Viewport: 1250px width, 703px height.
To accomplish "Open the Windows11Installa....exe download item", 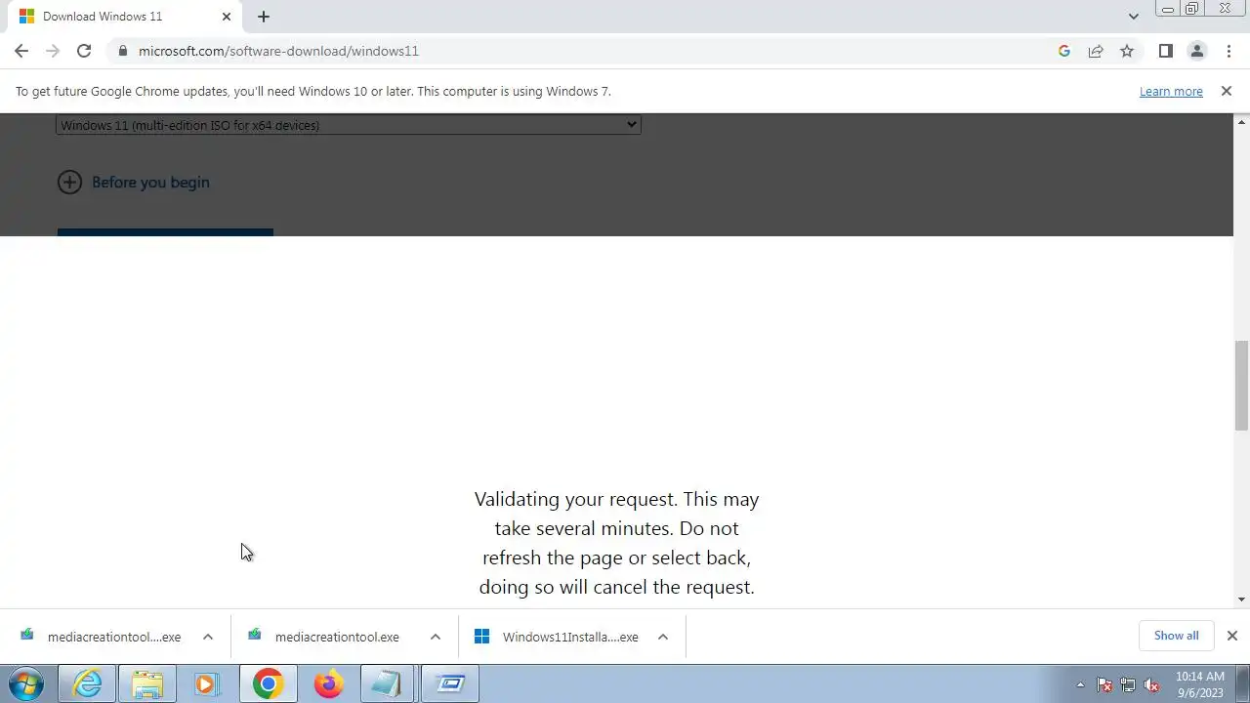I will click(557, 637).
